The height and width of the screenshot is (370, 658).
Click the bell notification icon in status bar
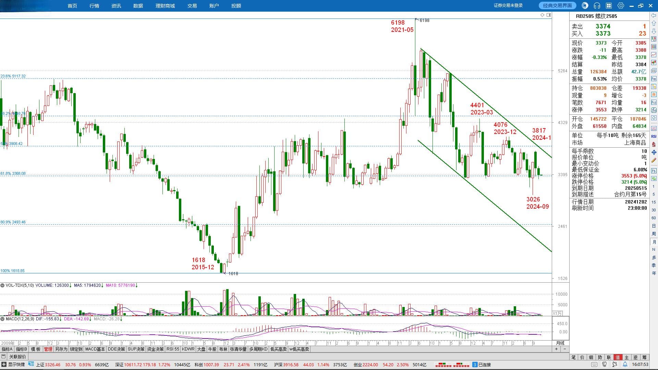[x=625, y=365]
